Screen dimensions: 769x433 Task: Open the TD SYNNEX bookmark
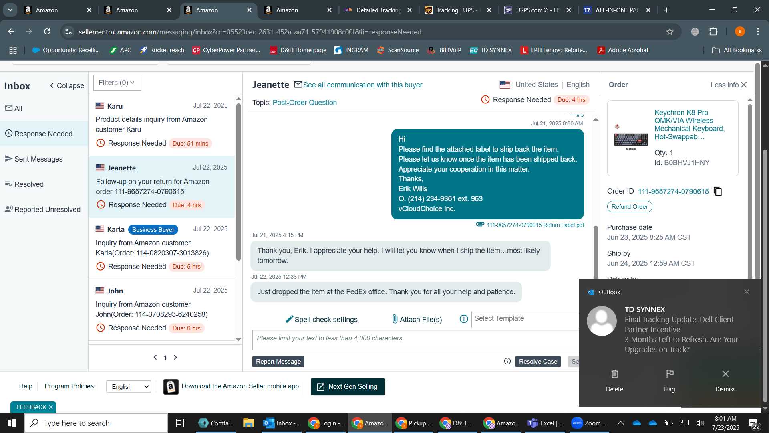click(x=491, y=50)
